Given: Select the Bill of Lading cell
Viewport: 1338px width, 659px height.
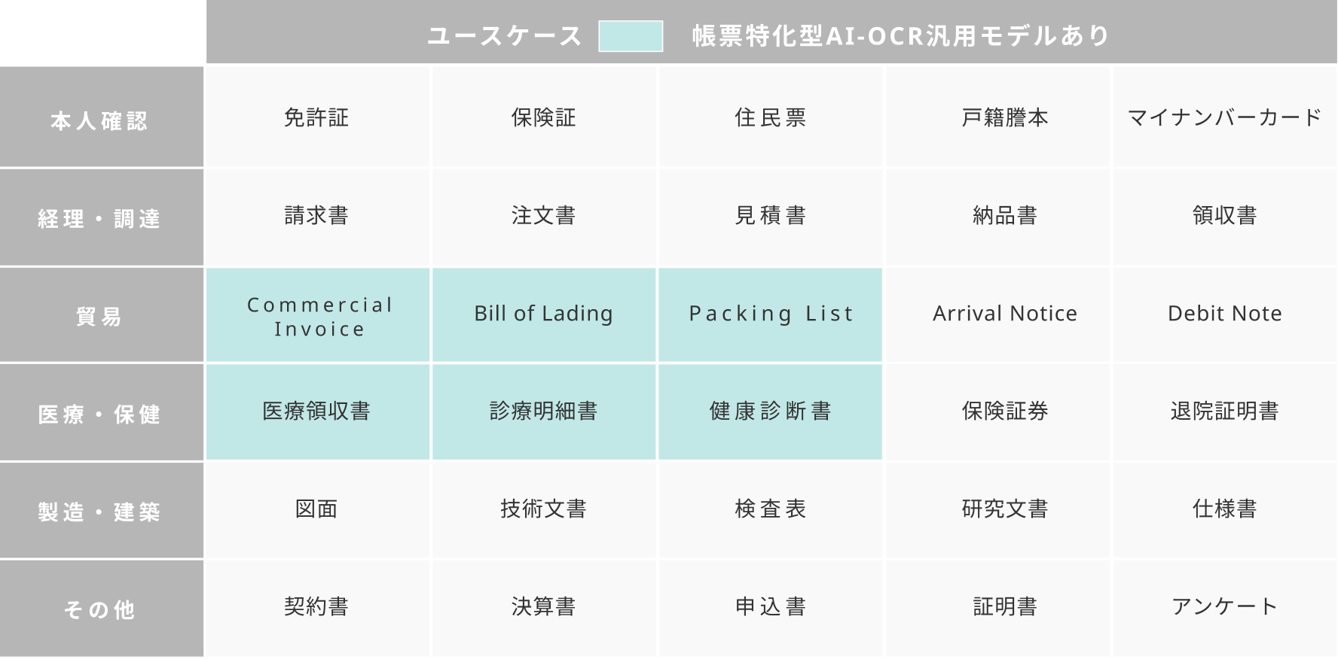Looking at the screenshot, I should (544, 314).
